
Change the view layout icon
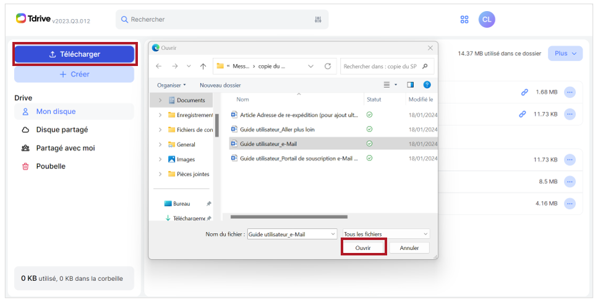[x=387, y=85]
